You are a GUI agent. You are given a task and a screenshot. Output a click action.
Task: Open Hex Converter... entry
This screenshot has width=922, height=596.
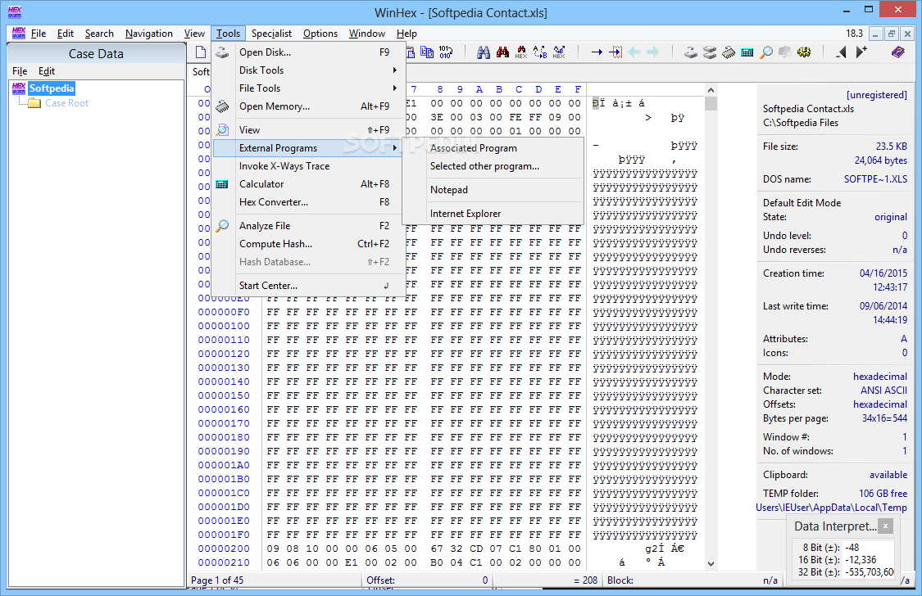pyautogui.click(x=308, y=202)
